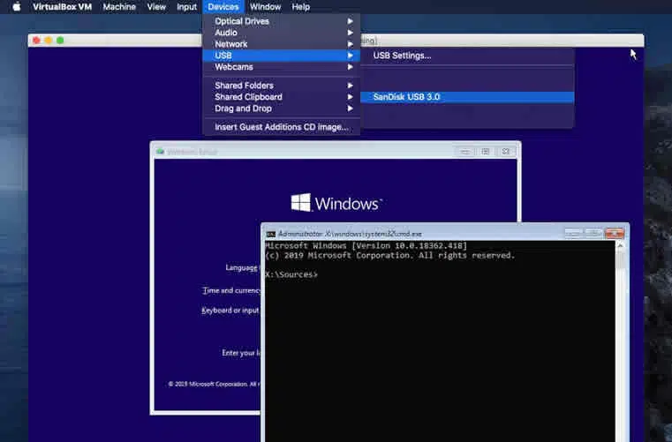Screen dimensions: 672x442
Task: Click the cmd.exe title bar icon
Action: point(271,234)
